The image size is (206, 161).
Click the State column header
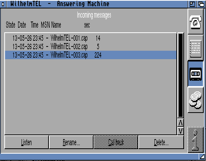10,25
